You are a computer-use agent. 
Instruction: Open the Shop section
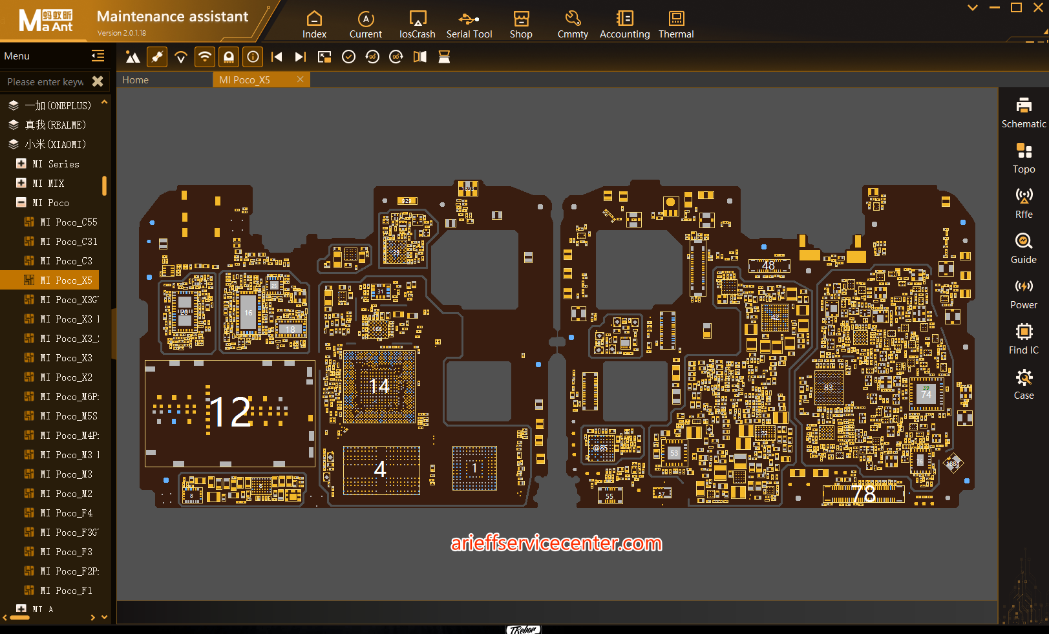coord(521,25)
